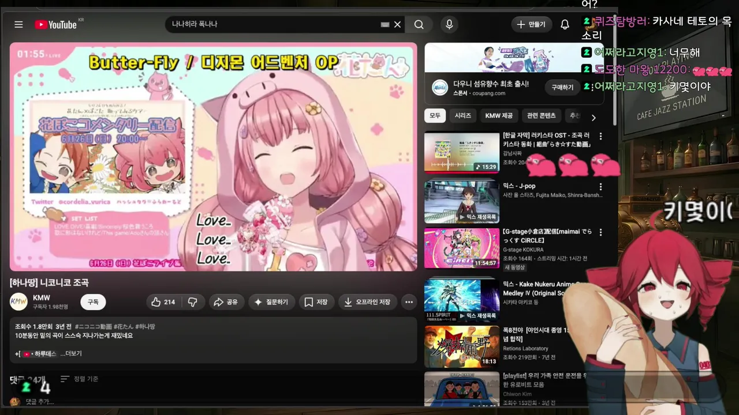Open the #花たん hashtag link
This screenshot has height=415, width=739.
click(x=124, y=327)
